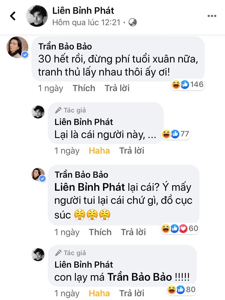Go back using the left arrow
Viewport: 225px width, 300px height.
(13, 16)
